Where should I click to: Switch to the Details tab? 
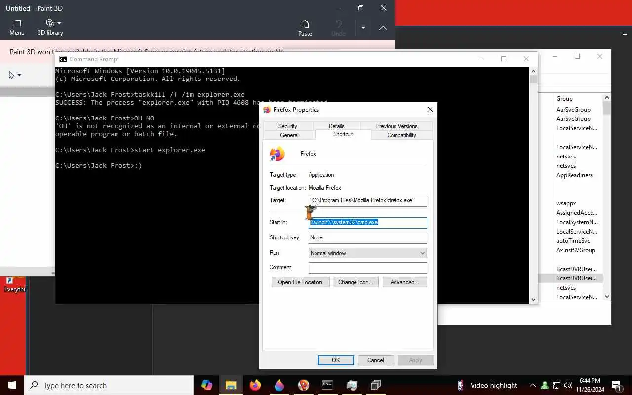pyautogui.click(x=337, y=126)
